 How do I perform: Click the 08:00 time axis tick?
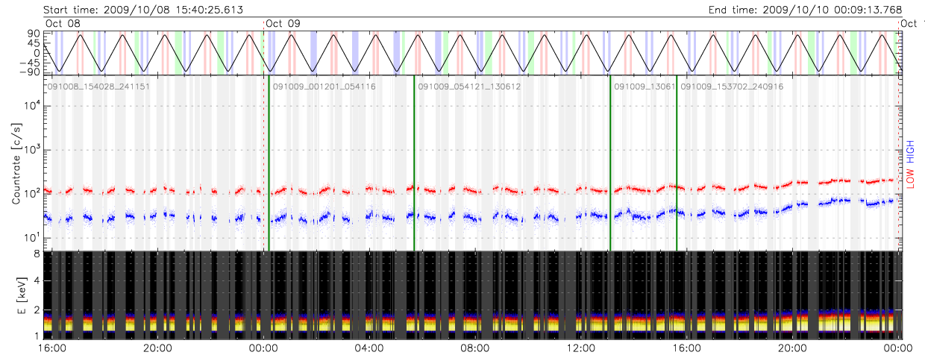point(475,348)
